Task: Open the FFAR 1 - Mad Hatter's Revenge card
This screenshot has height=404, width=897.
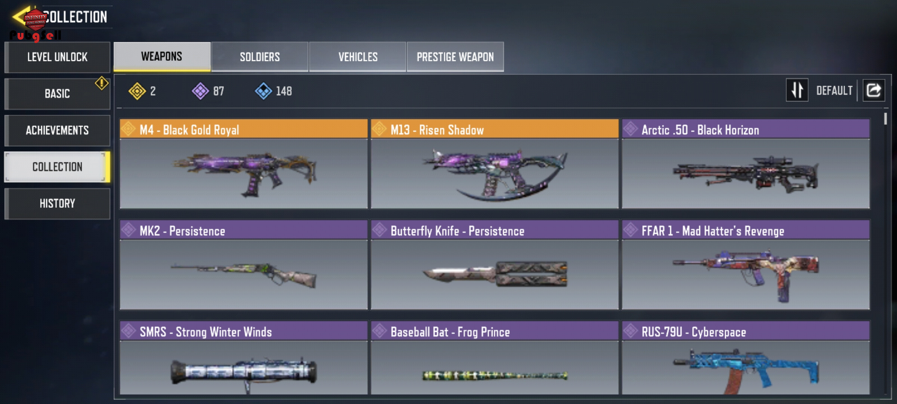Action: point(746,265)
